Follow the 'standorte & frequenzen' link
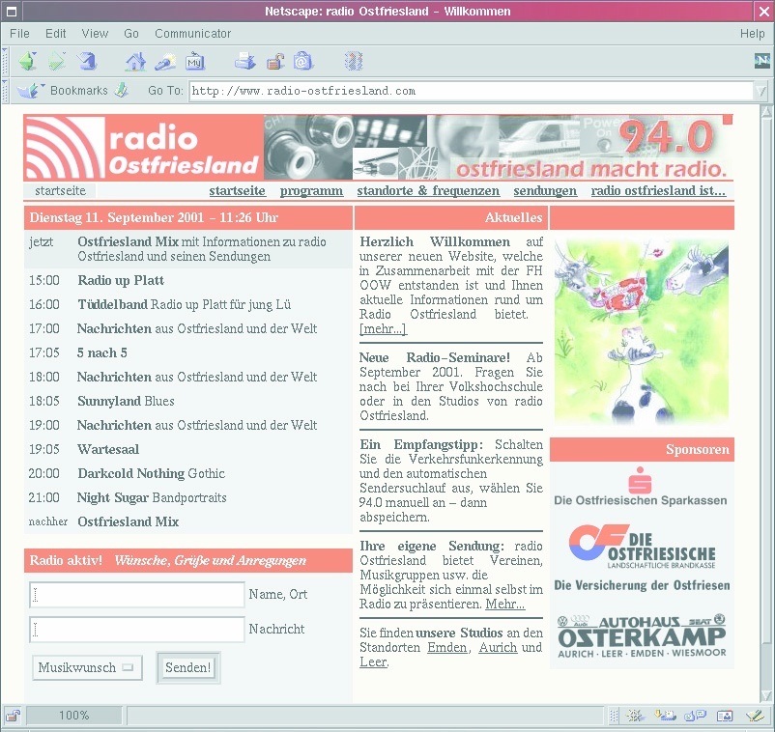The width and height of the screenshot is (775, 732). (428, 191)
